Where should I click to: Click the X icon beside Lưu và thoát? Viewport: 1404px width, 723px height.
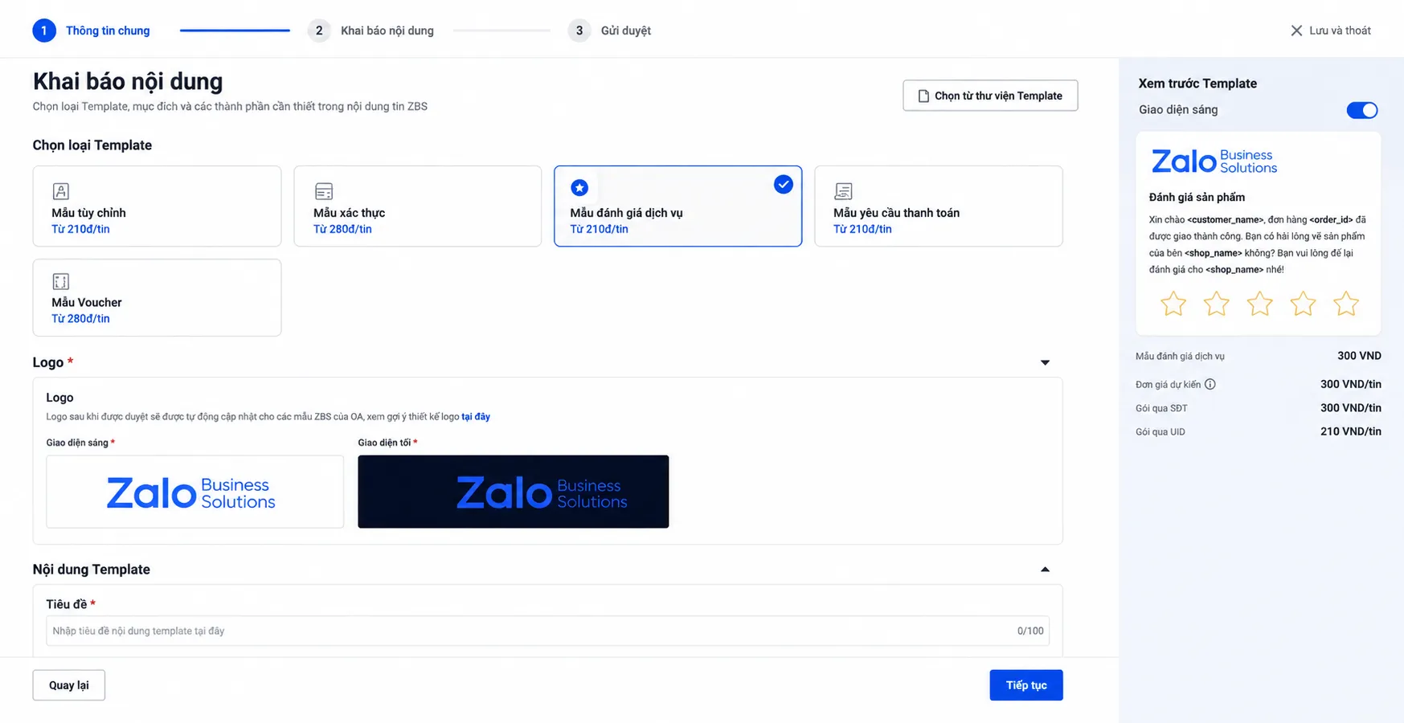[x=1296, y=31]
